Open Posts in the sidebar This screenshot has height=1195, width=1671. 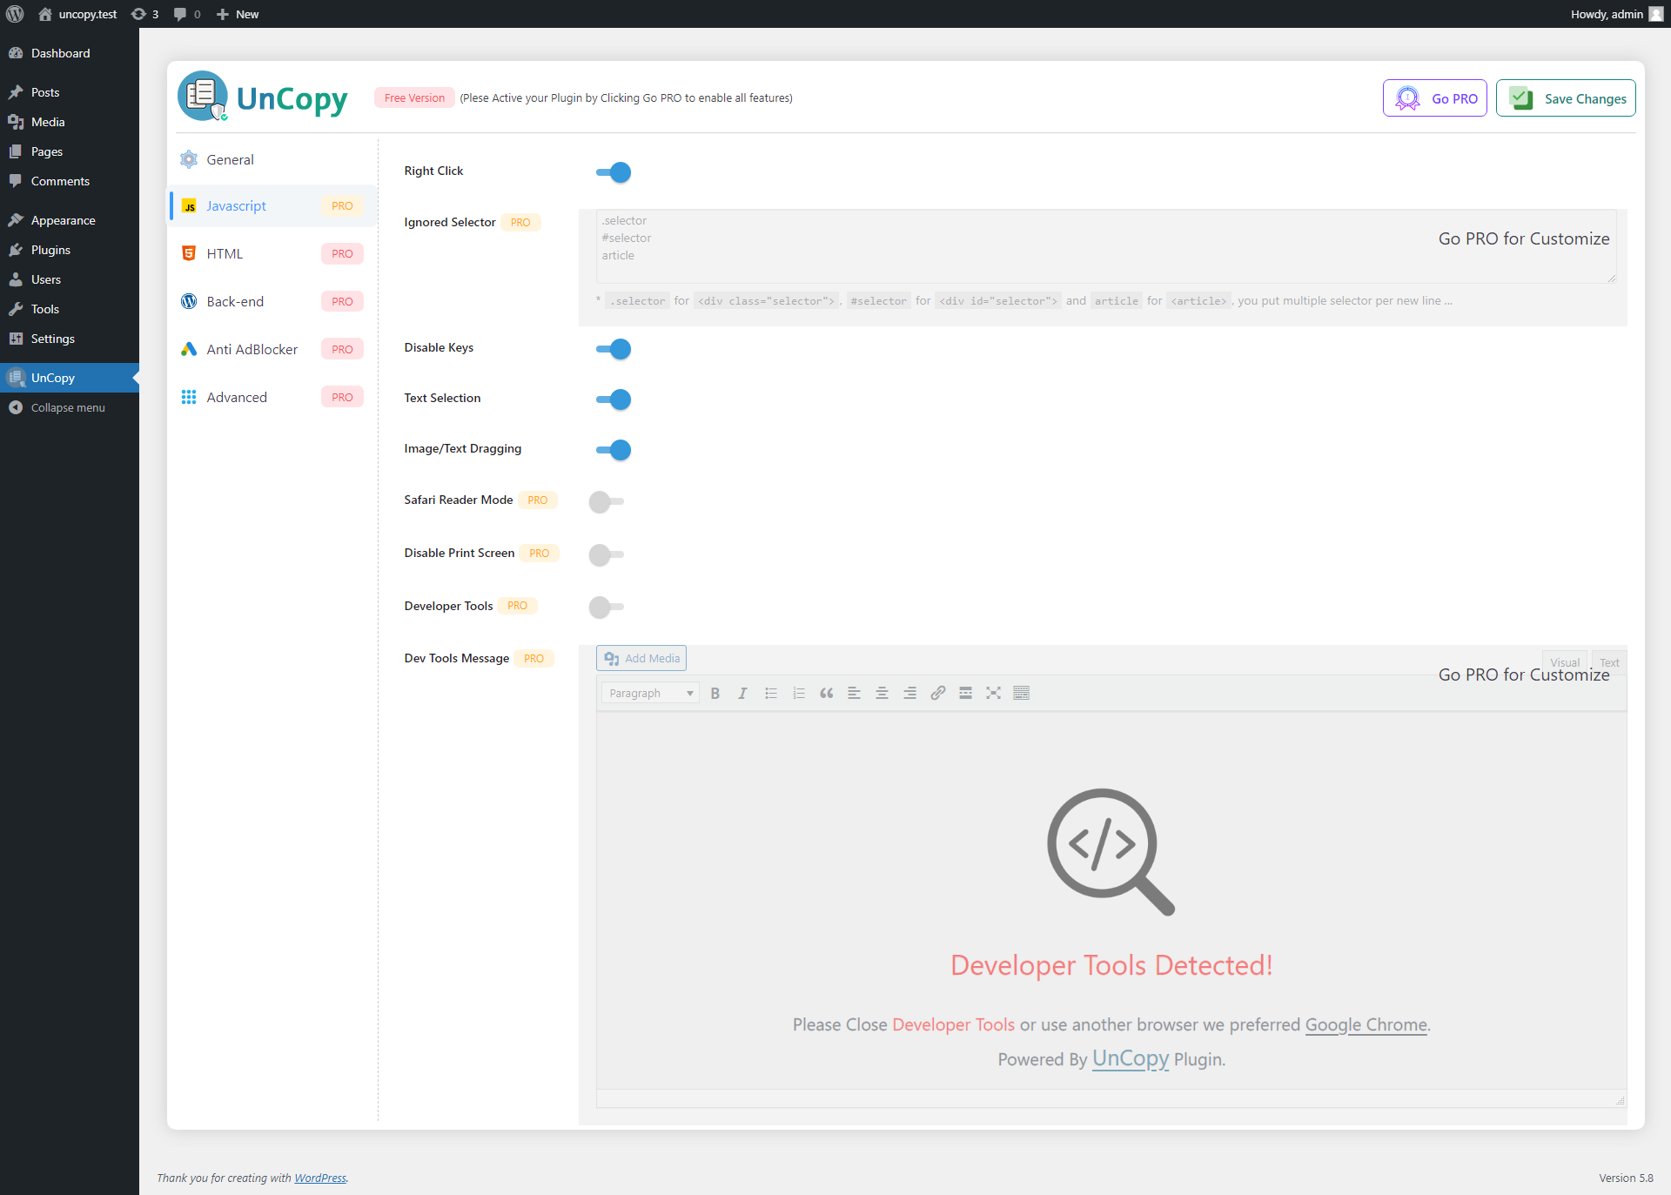(70, 92)
